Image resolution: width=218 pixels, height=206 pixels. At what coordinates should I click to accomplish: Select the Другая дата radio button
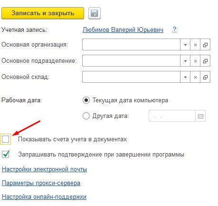(x=86, y=116)
